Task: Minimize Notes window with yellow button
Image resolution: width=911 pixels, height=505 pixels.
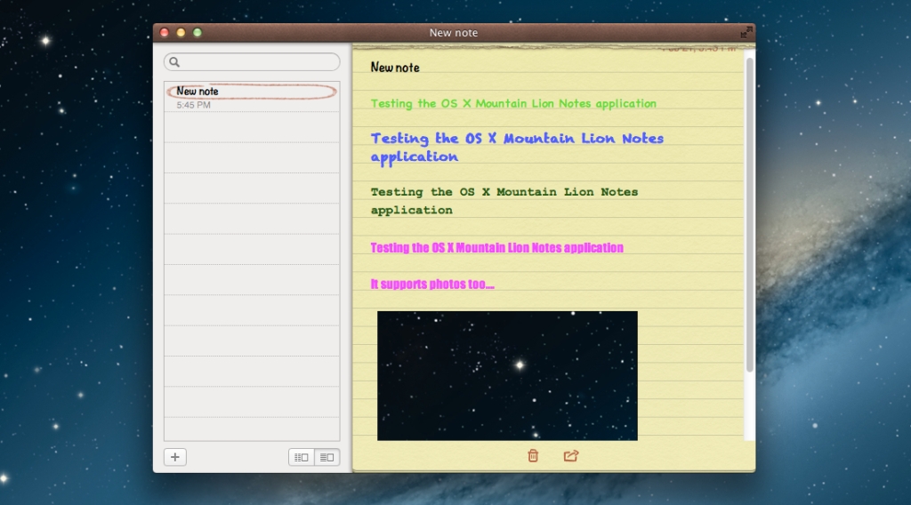Action: coord(181,33)
